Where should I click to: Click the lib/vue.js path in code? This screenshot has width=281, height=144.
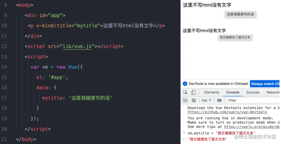tap(77, 46)
